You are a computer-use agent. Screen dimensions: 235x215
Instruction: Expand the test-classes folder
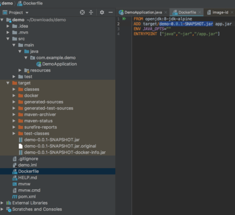coord(14,133)
